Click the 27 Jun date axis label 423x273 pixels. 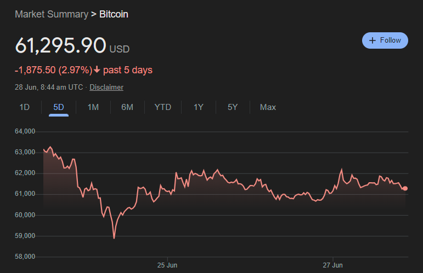(332, 265)
